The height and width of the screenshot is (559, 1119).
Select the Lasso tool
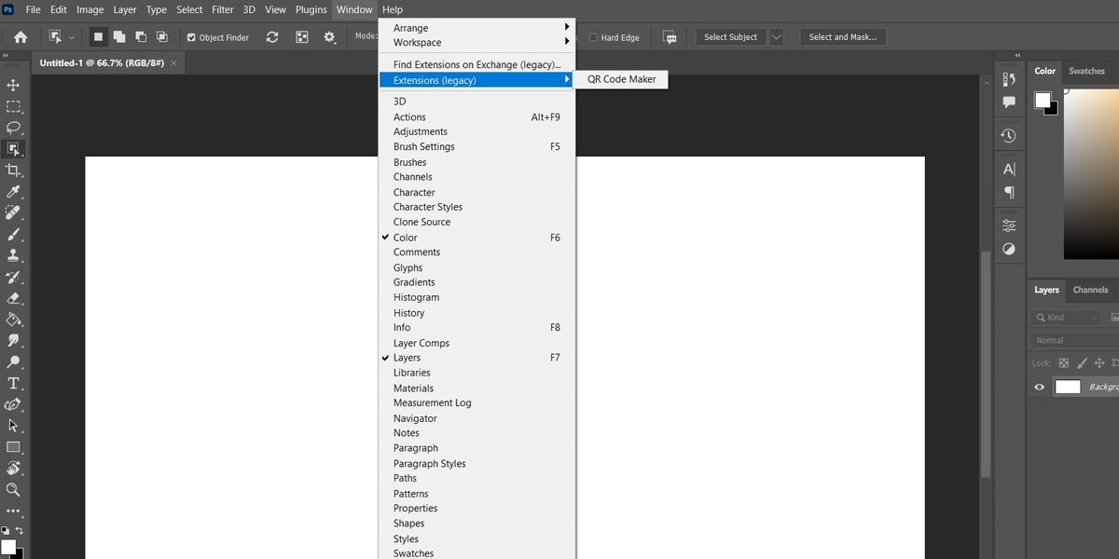pyautogui.click(x=13, y=128)
